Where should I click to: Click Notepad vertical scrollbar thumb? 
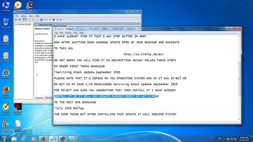tap(239, 79)
